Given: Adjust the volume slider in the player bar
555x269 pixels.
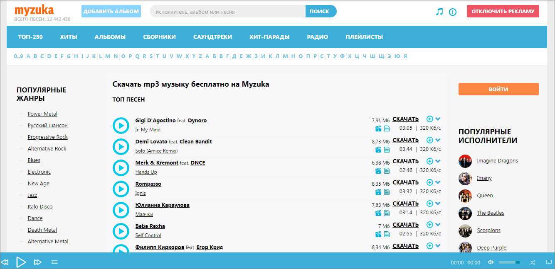Looking at the screenshot, I should [x=509, y=262].
